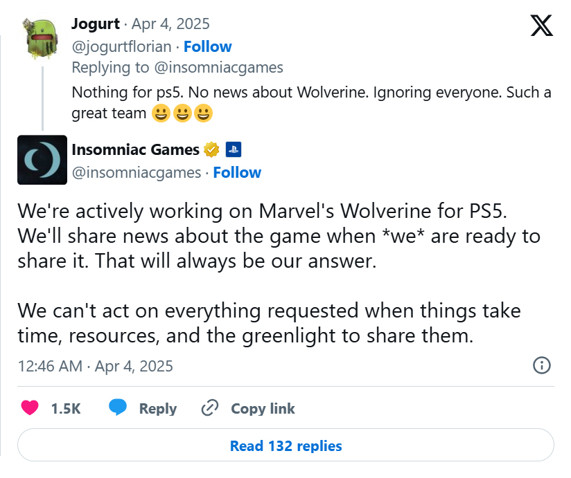Viewport: 571px width, 478px height.
Task: Click the 1.5K likes count
Action: point(66,409)
